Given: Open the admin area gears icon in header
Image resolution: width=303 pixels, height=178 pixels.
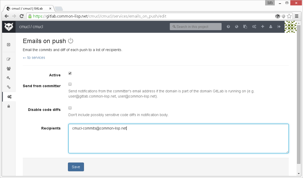Looking at the screenshot, I should click(x=254, y=27).
